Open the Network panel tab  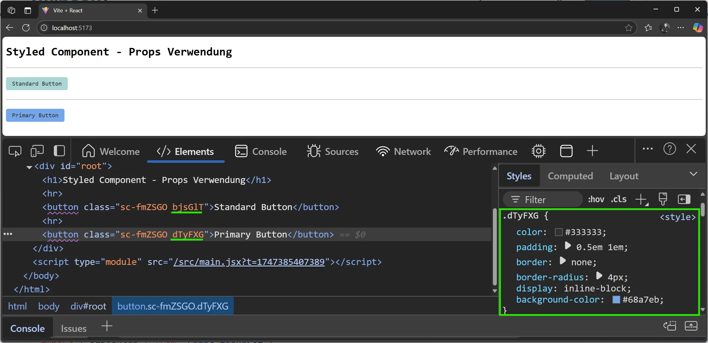click(x=403, y=151)
